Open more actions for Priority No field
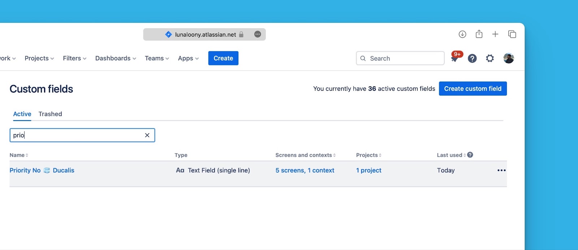 pos(501,171)
